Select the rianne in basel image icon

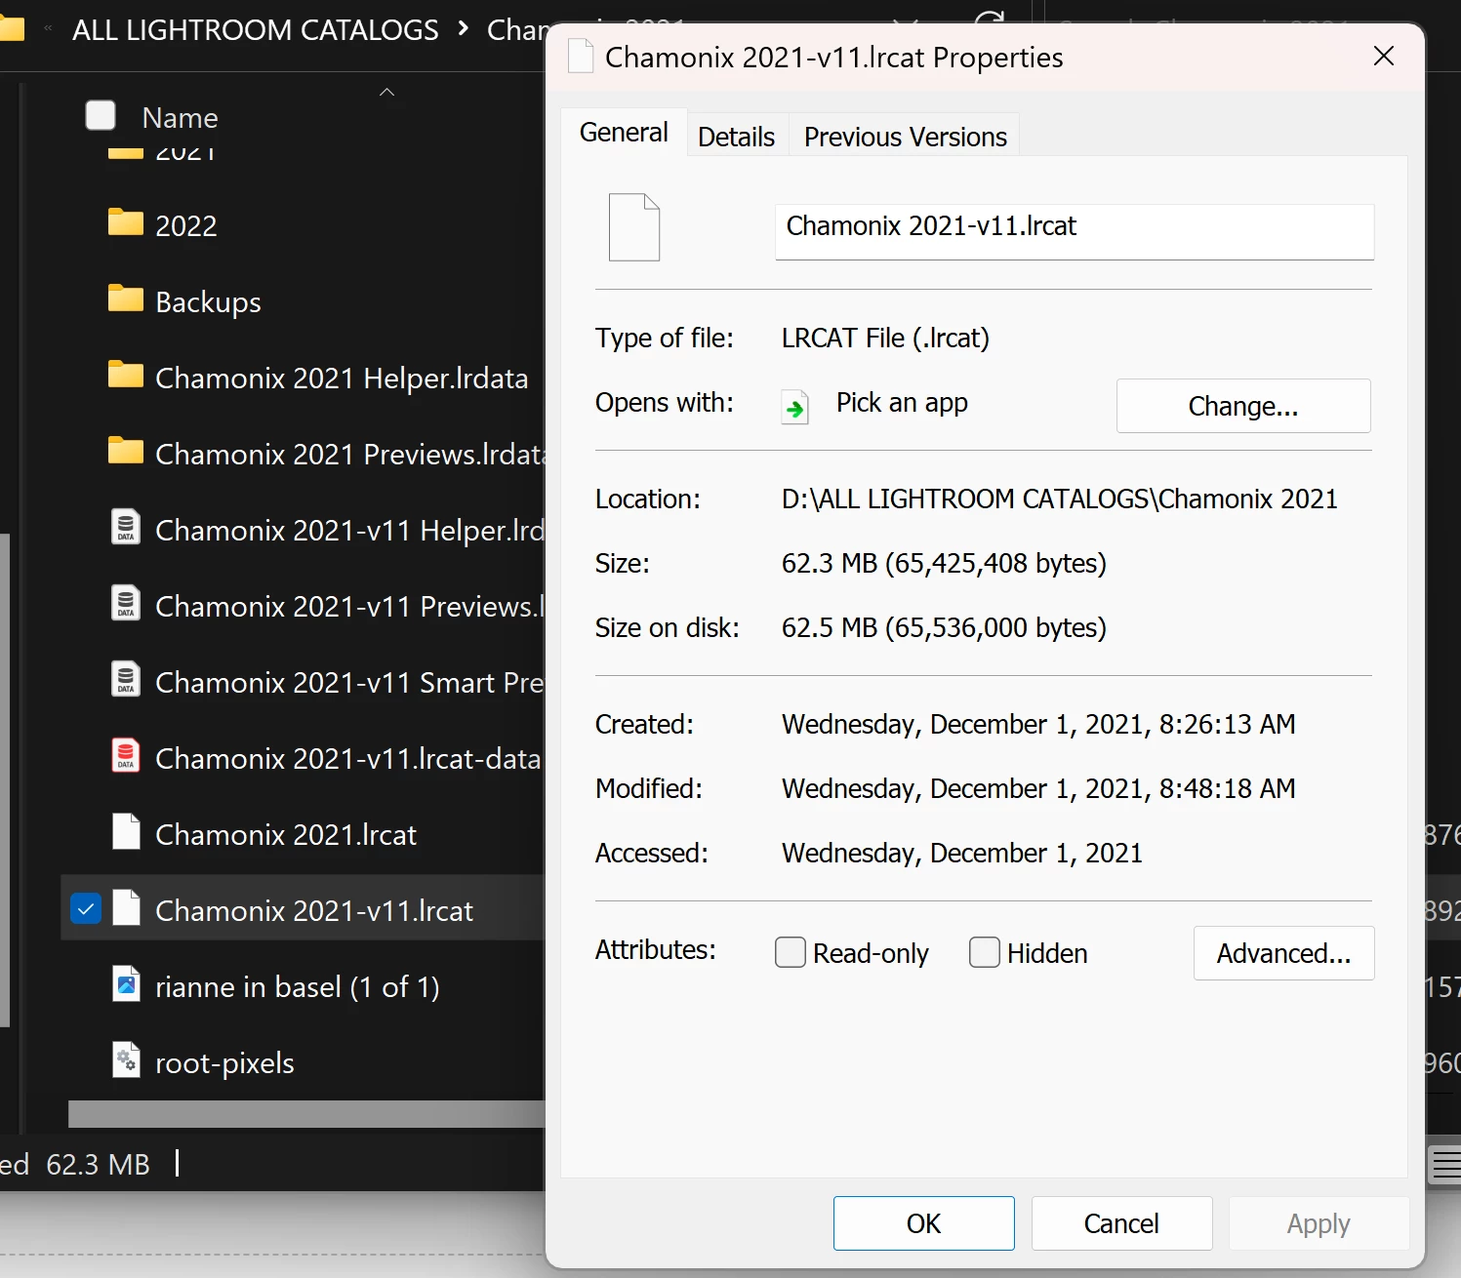click(126, 984)
